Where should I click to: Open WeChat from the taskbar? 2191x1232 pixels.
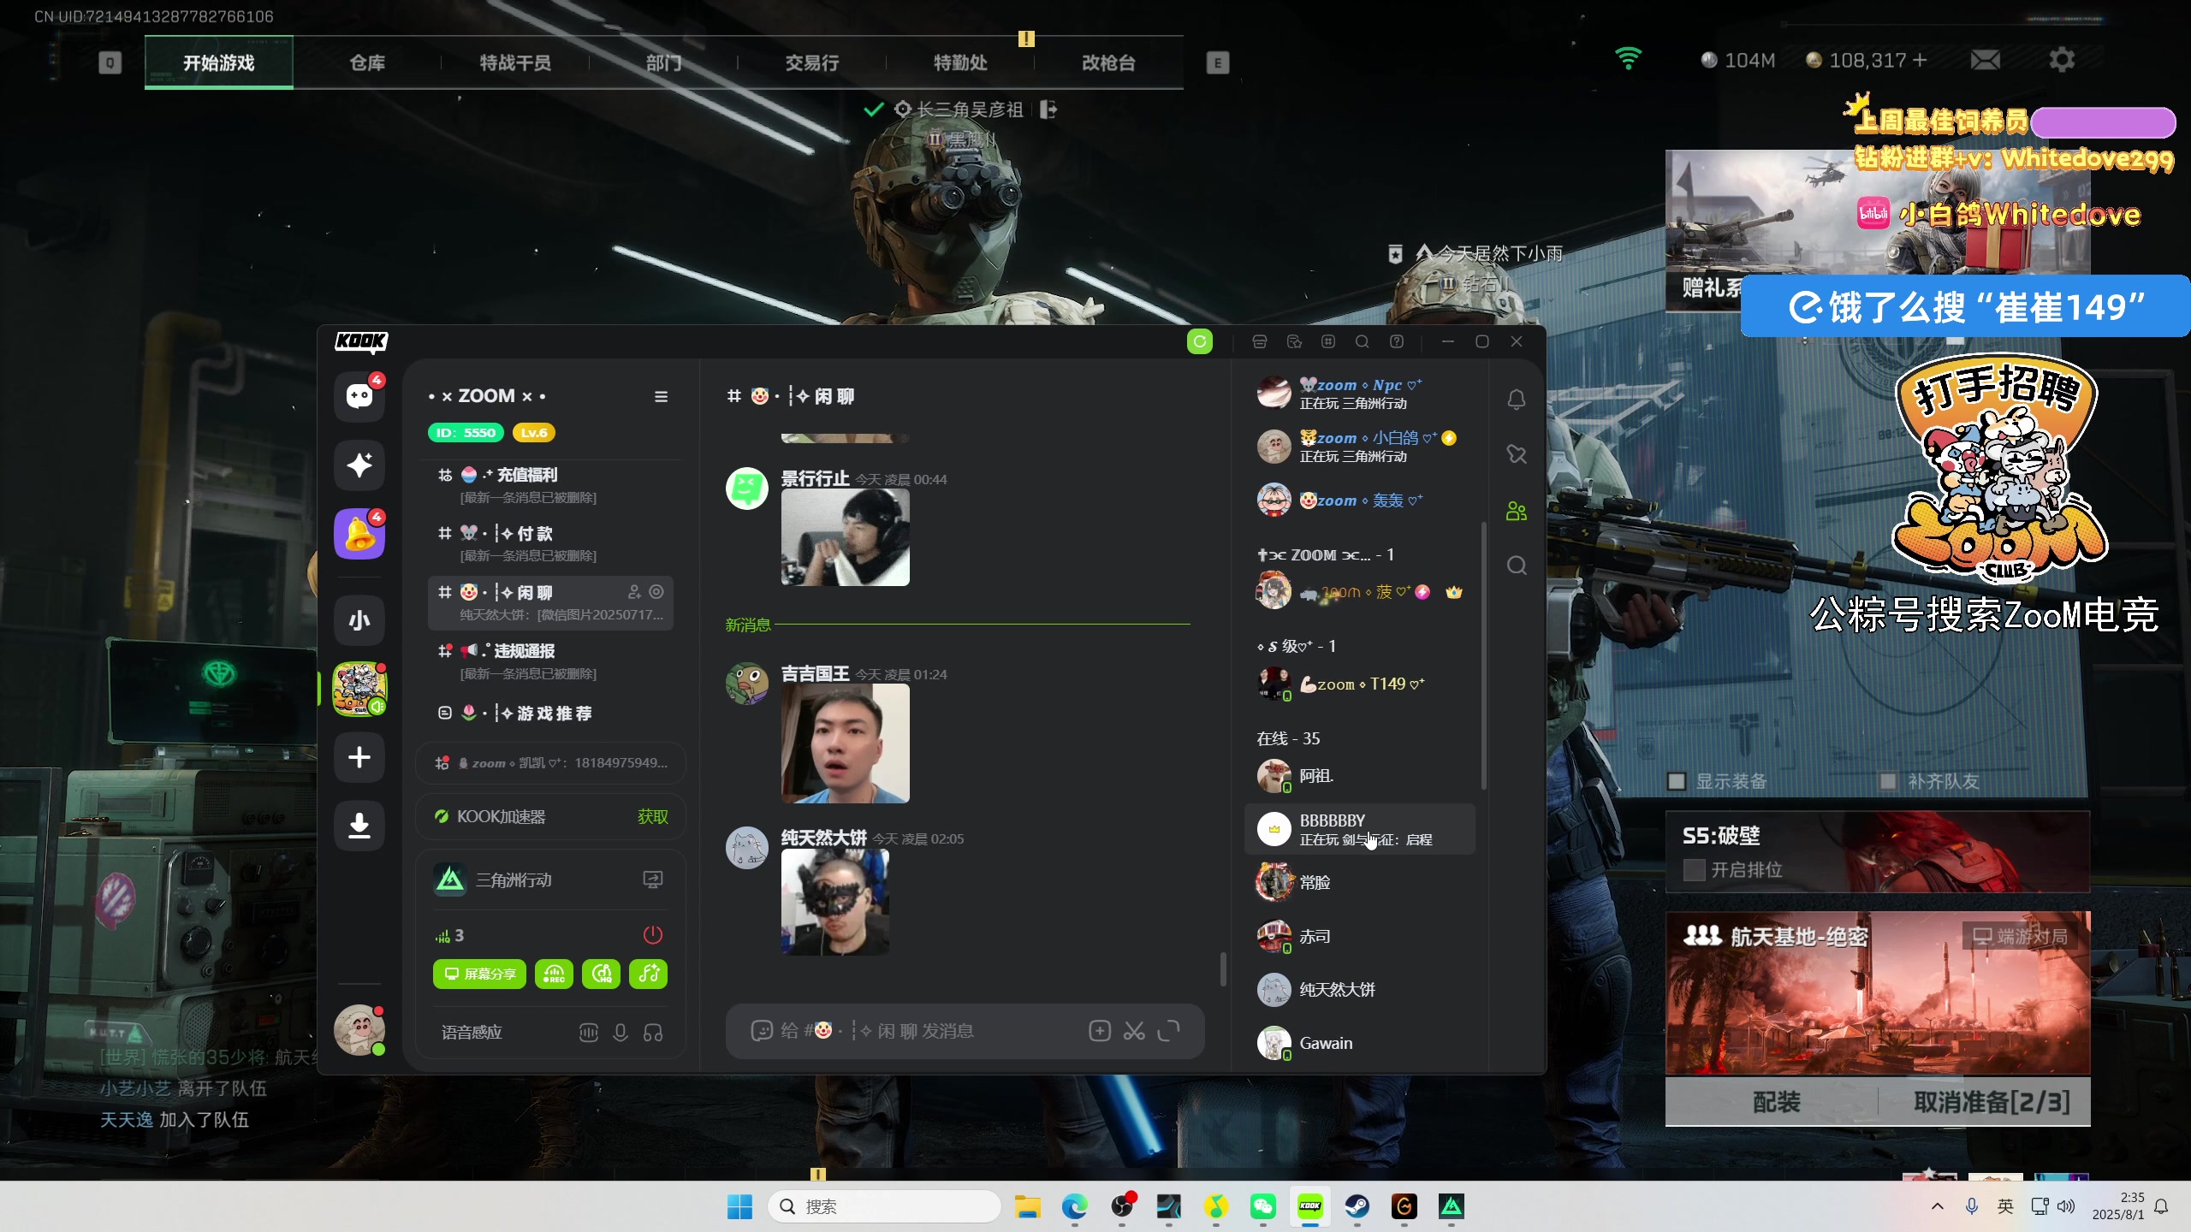[1263, 1206]
